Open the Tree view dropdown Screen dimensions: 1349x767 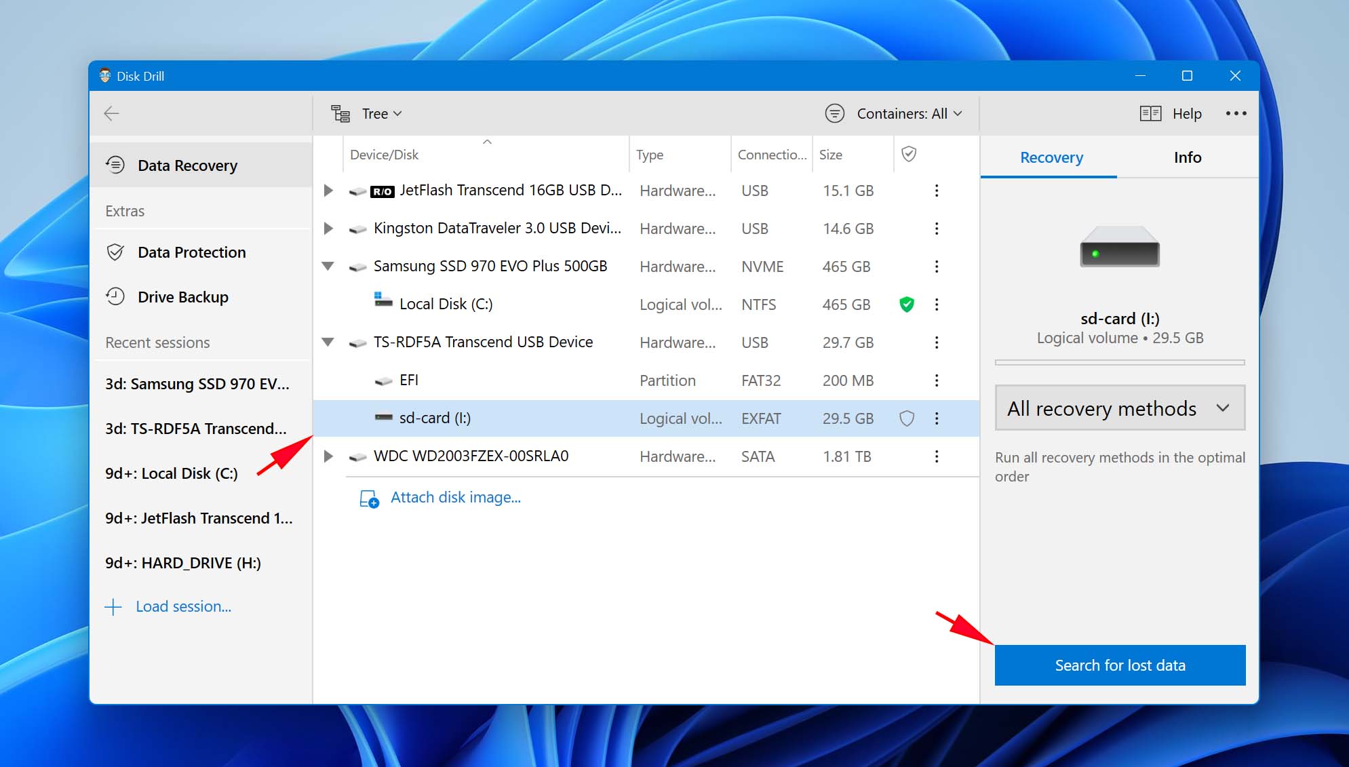(x=382, y=114)
